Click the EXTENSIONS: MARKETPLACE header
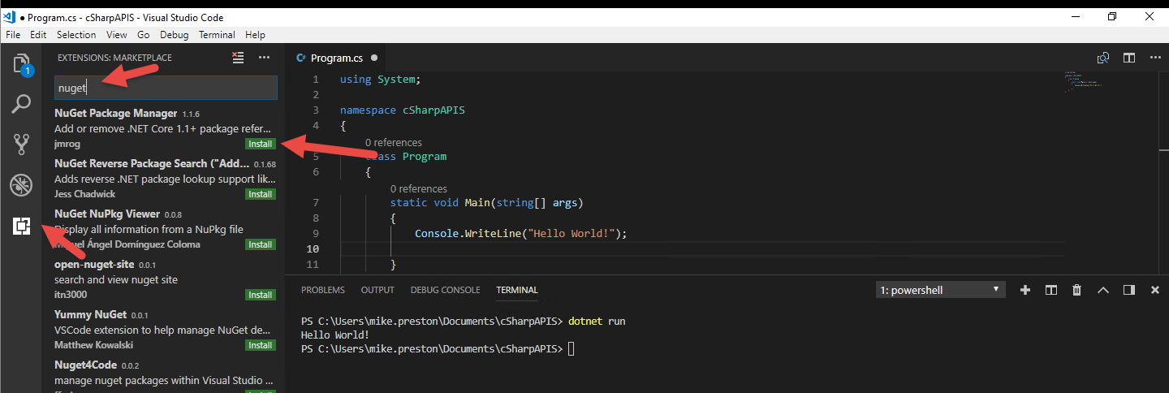Image resolution: width=1169 pixels, height=393 pixels. click(114, 58)
